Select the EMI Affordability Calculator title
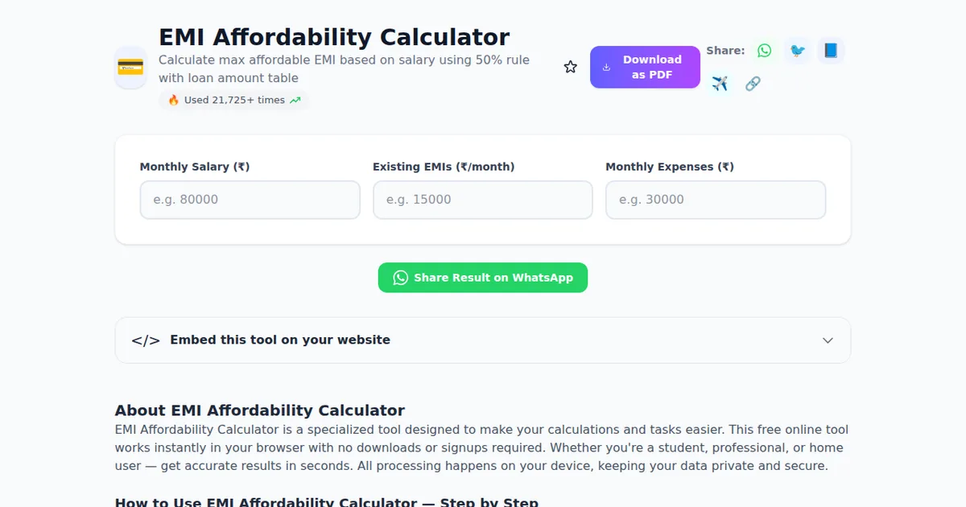 333,37
